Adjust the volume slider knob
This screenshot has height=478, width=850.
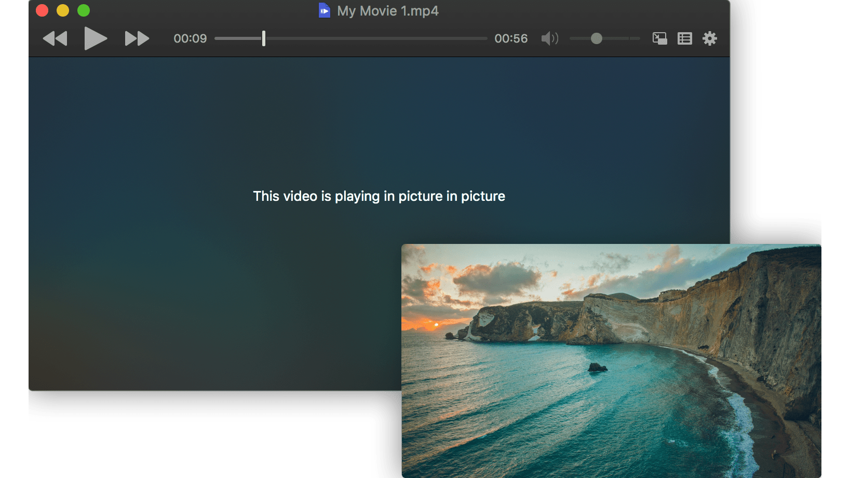[x=597, y=38]
